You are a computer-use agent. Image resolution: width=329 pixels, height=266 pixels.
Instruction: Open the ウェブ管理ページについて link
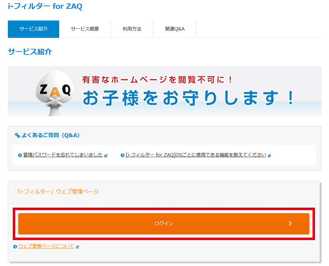[46, 246]
